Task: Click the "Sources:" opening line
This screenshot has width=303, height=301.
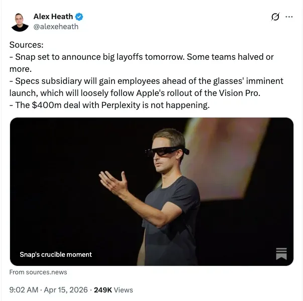Action: 27,45
